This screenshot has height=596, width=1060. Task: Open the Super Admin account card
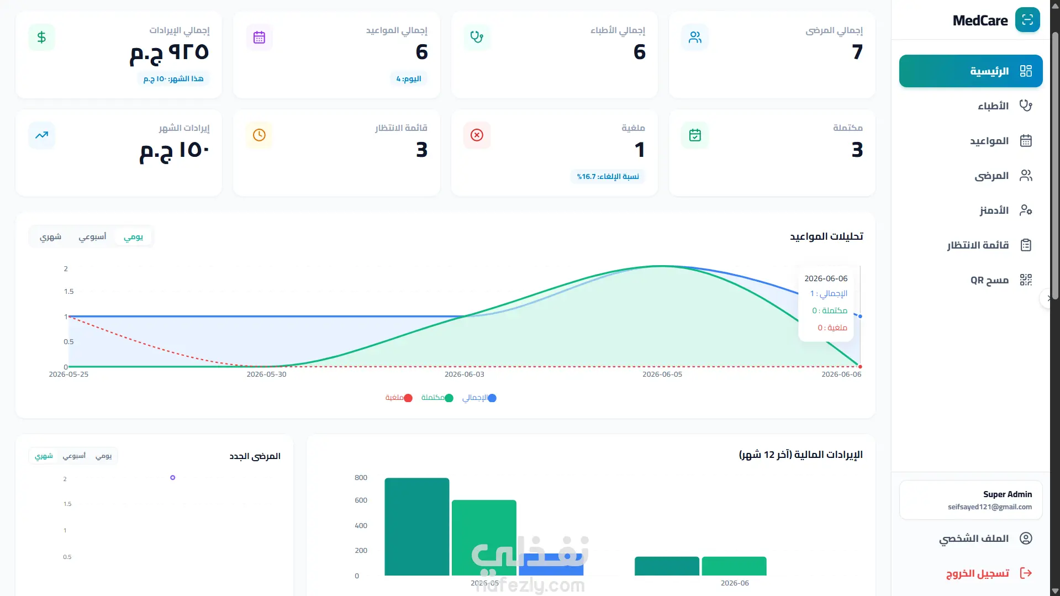point(971,500)
